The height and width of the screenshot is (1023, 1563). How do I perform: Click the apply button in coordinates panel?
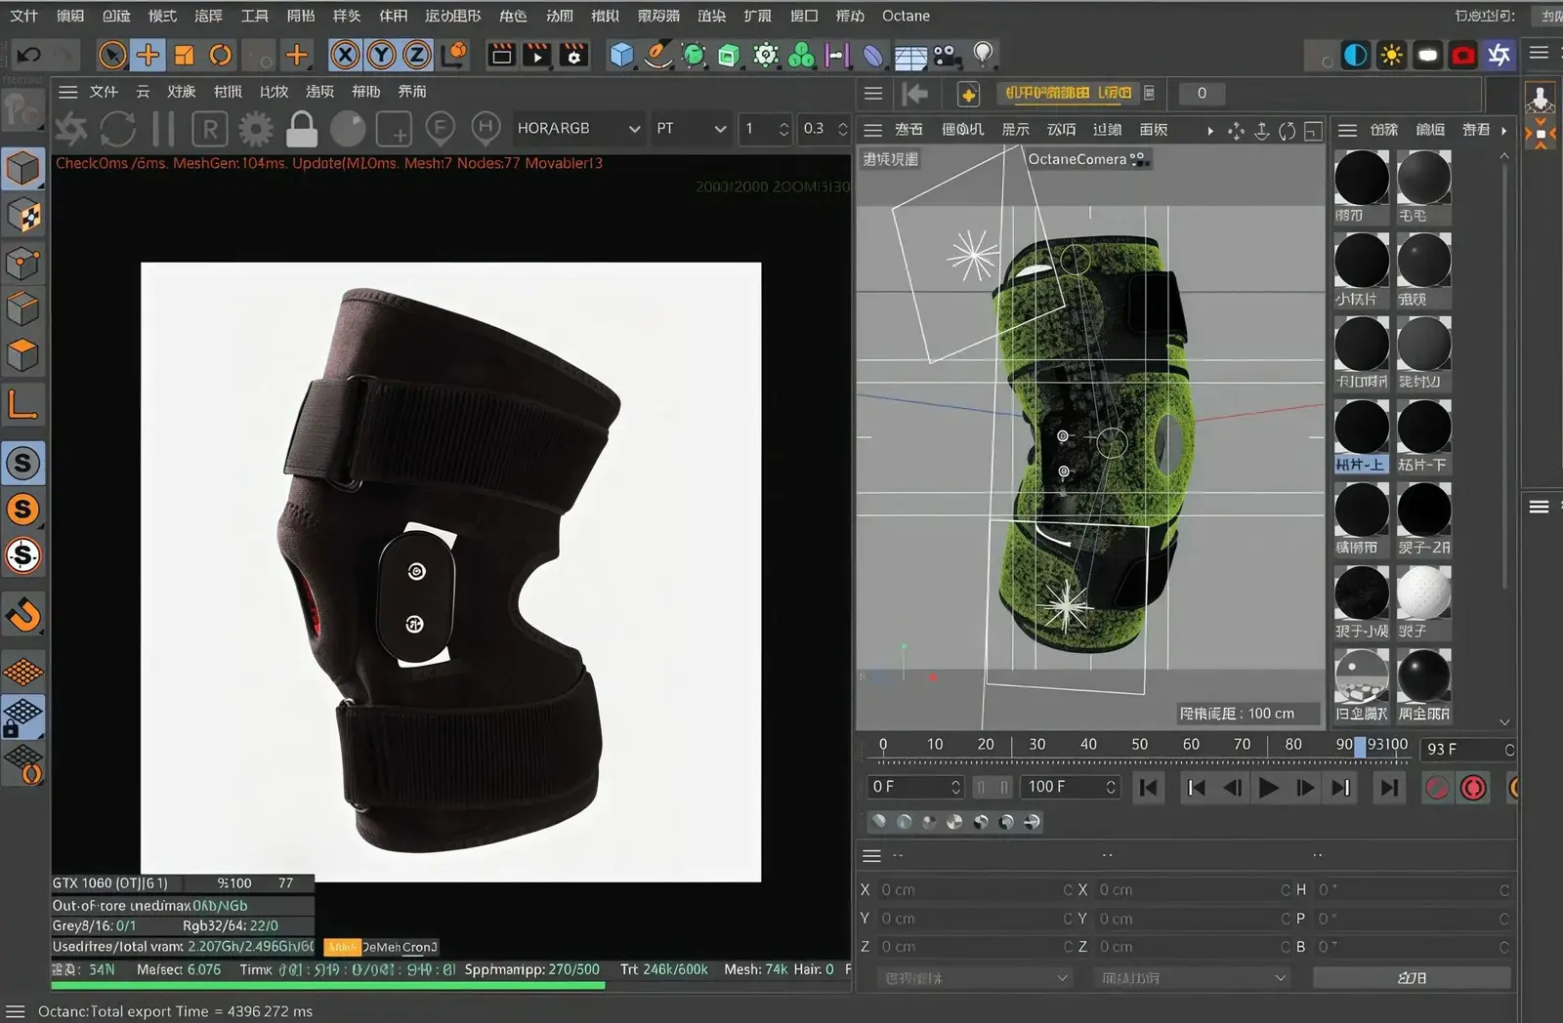coord(1411,978)
